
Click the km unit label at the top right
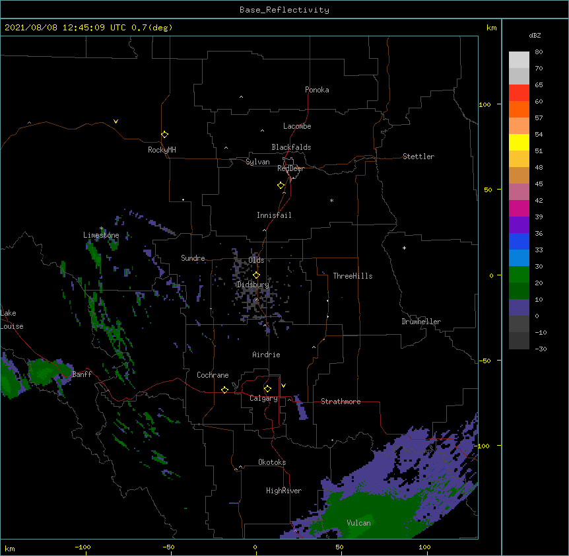click(x=491, y=28)
